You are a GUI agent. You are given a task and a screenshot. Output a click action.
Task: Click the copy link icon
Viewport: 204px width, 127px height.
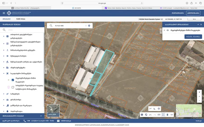point(171,115)
